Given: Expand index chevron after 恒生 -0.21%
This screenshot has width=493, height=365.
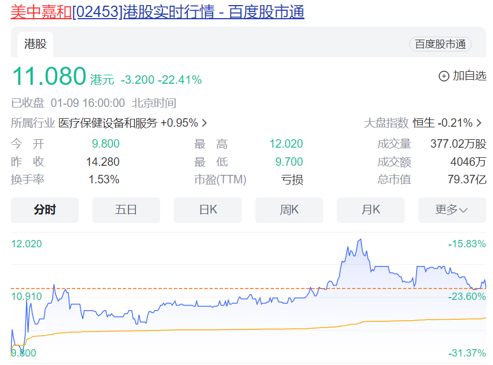Looking at the screenshot, I should point(479,123).
